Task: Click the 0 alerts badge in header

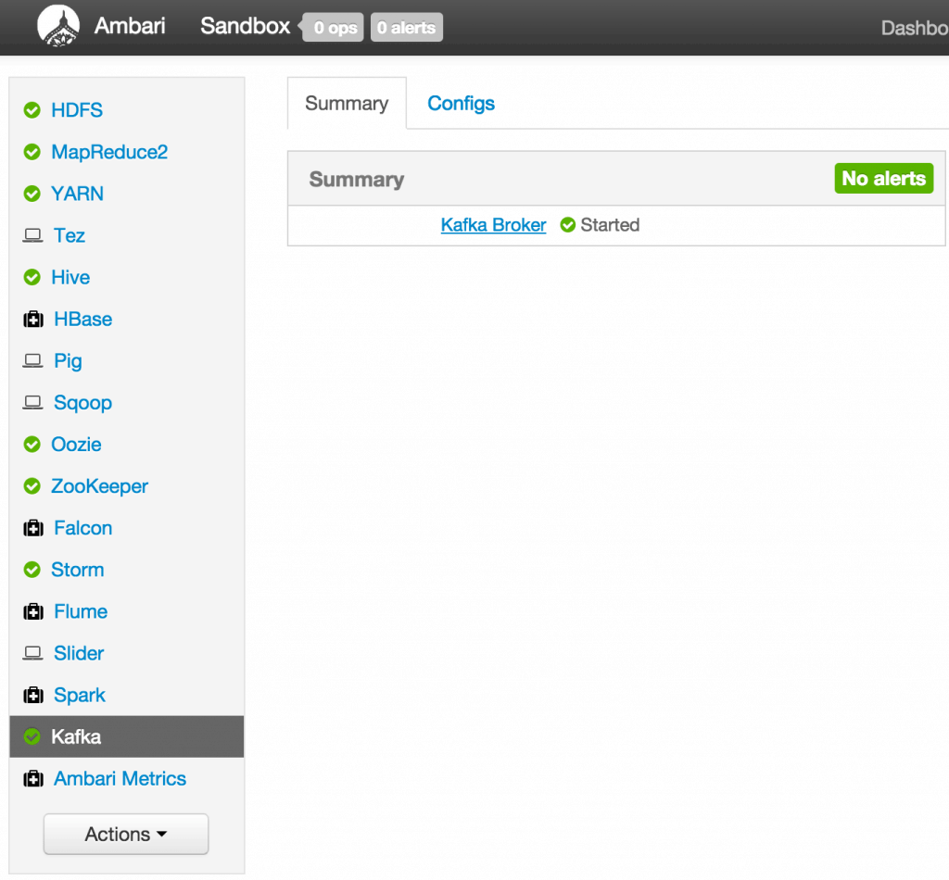Action: [407, 28]
